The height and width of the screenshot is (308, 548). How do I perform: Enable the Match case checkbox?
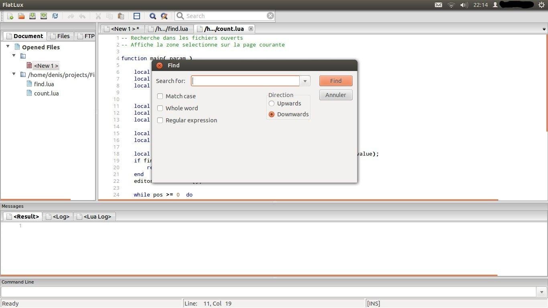click(160, 96)
